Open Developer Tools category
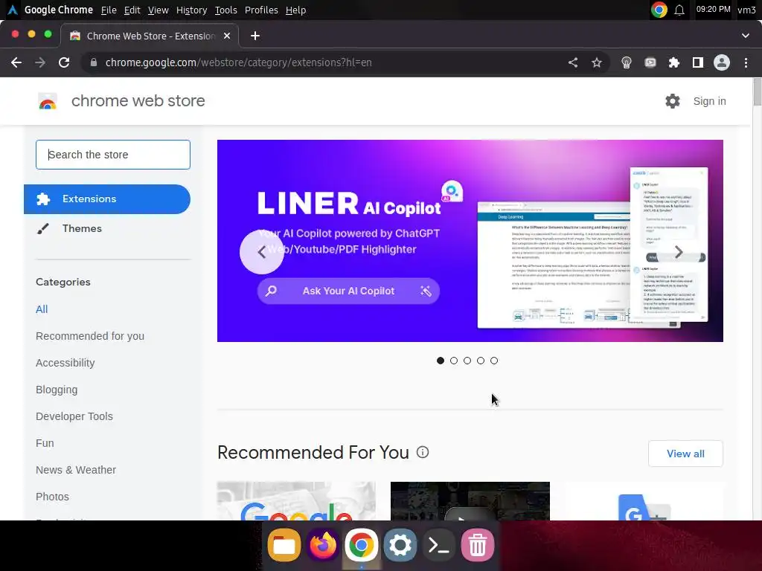Image resolution: width=762 pixels, height=571 pixels. pos(74,416)
